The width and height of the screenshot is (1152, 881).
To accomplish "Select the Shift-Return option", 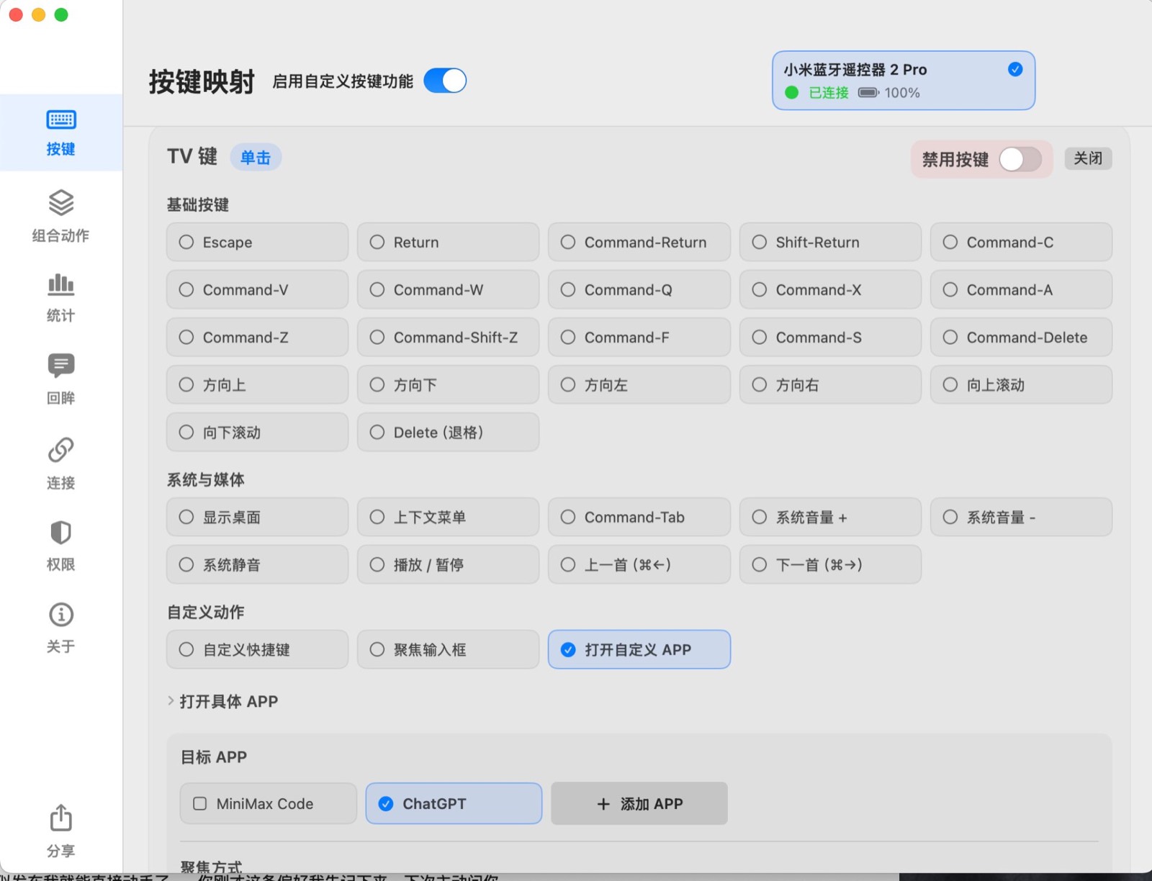I will tap(830, 242).
